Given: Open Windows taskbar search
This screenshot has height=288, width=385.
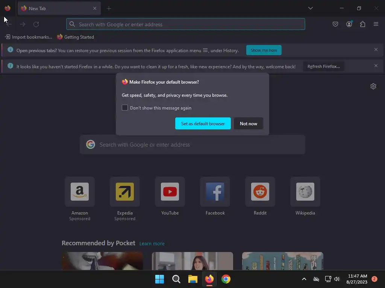Looking at the screenshot, I should [x=176, y=279].
